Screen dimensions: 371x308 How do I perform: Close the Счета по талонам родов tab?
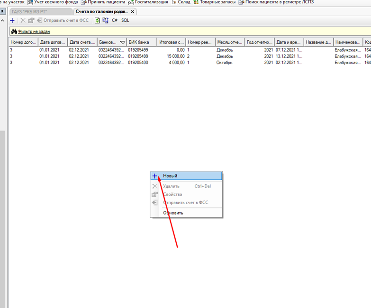pos(133,11)
